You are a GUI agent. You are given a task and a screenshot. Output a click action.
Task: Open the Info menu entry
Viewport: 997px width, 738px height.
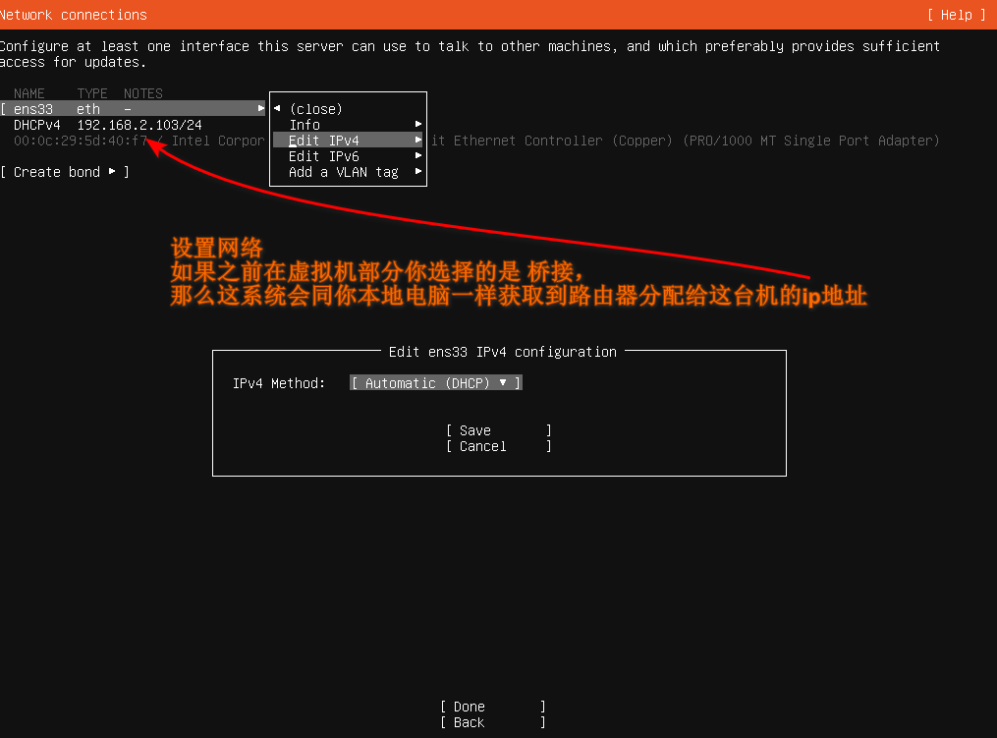[x=305, y=125]
